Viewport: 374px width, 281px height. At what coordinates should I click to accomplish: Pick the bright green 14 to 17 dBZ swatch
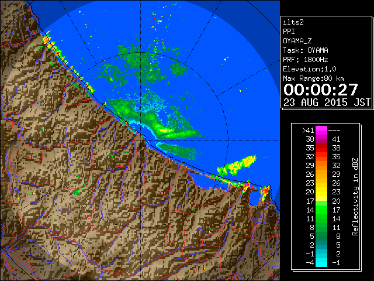tap(321, 210)
